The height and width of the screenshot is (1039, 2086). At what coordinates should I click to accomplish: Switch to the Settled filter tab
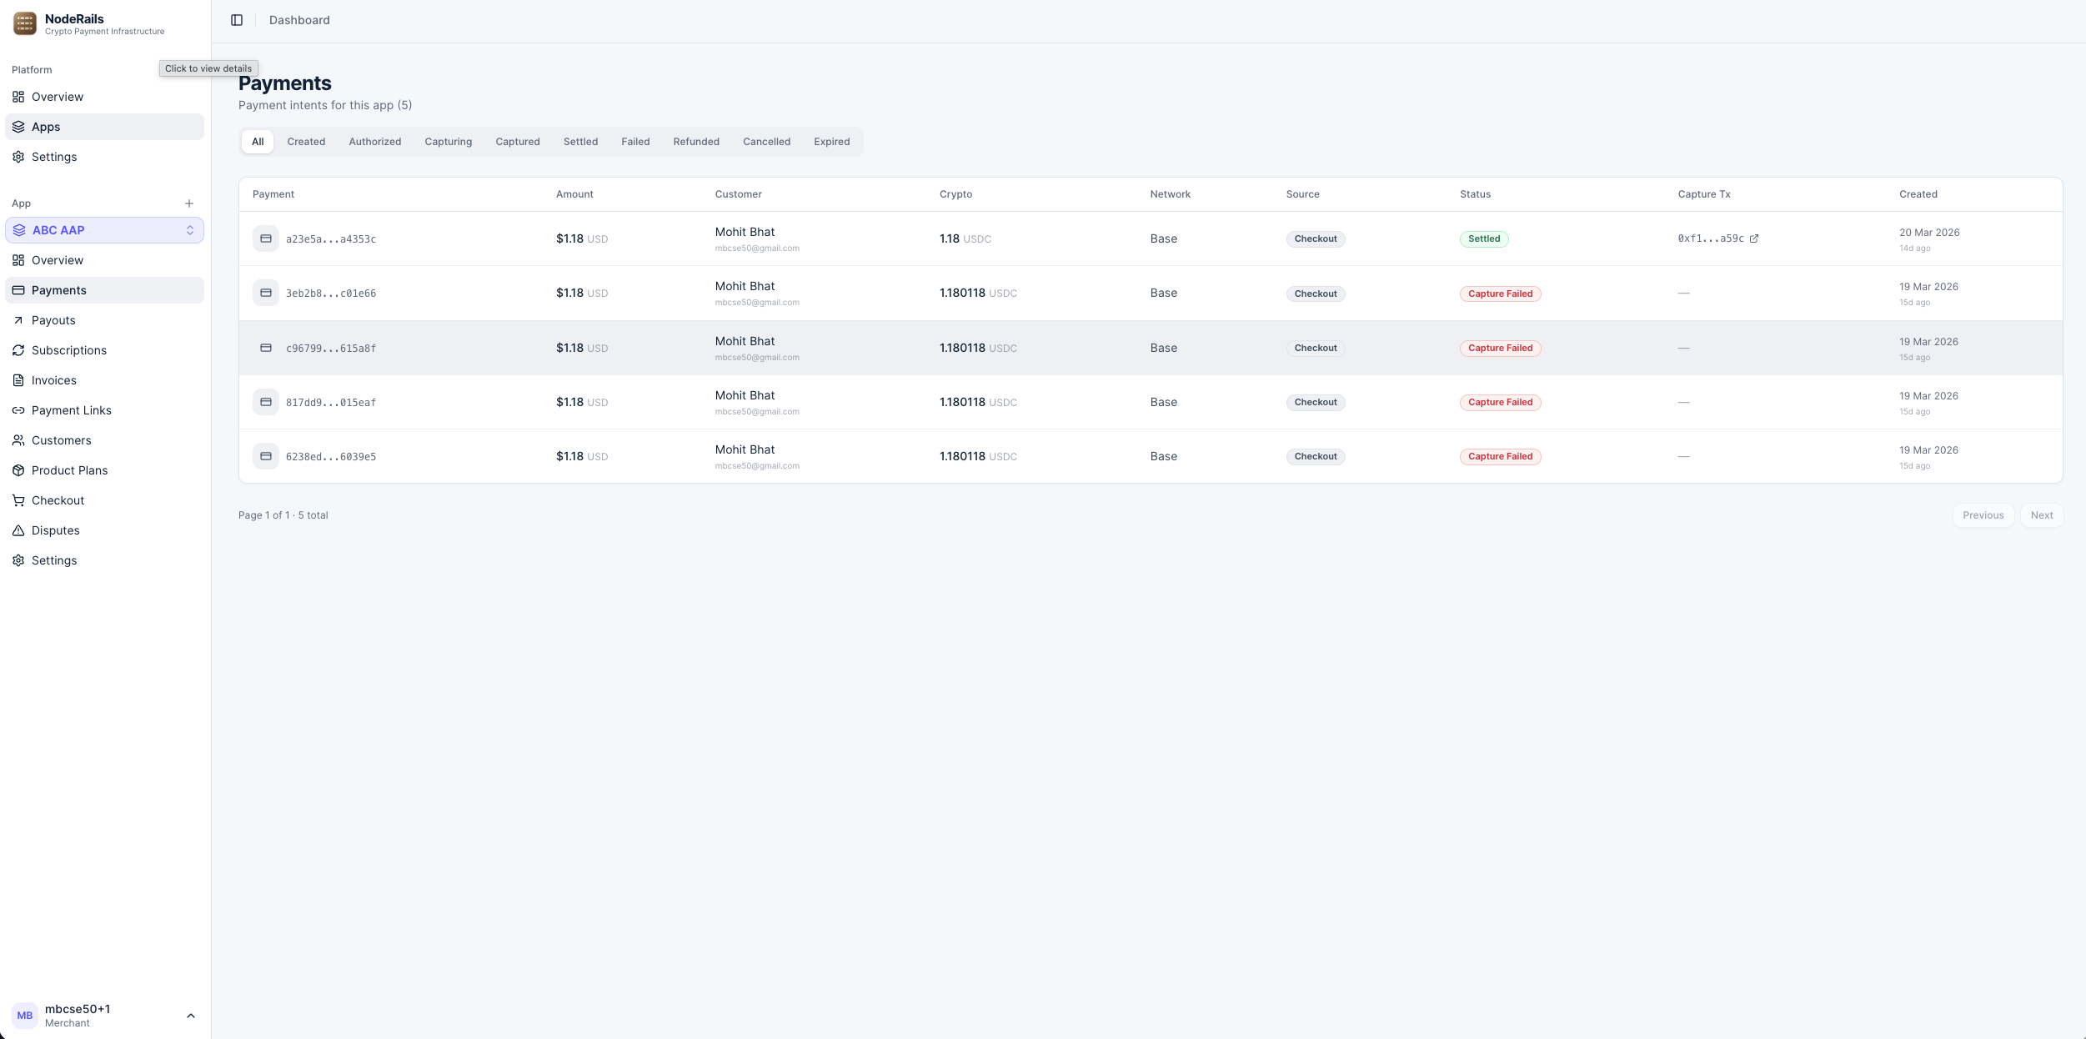pos(580,142)
